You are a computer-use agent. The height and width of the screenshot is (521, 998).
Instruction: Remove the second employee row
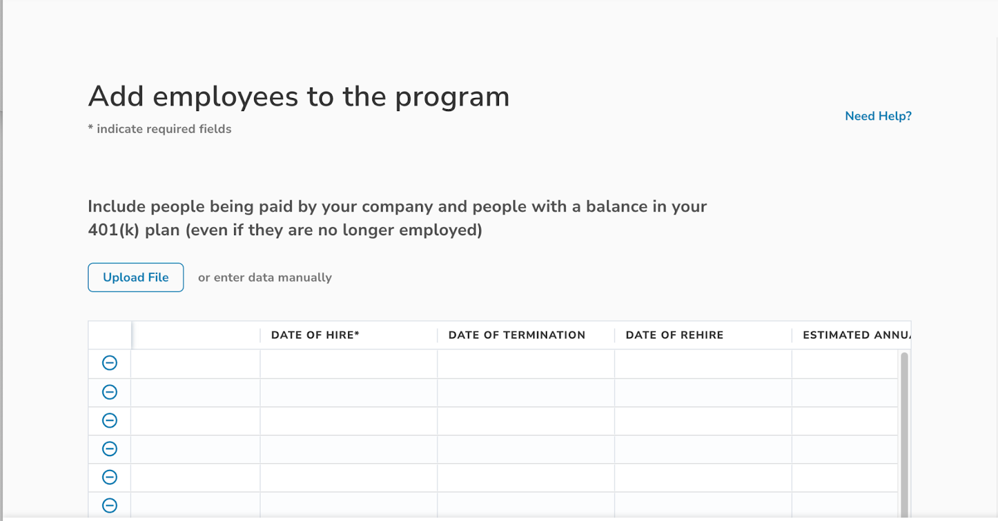110,392
